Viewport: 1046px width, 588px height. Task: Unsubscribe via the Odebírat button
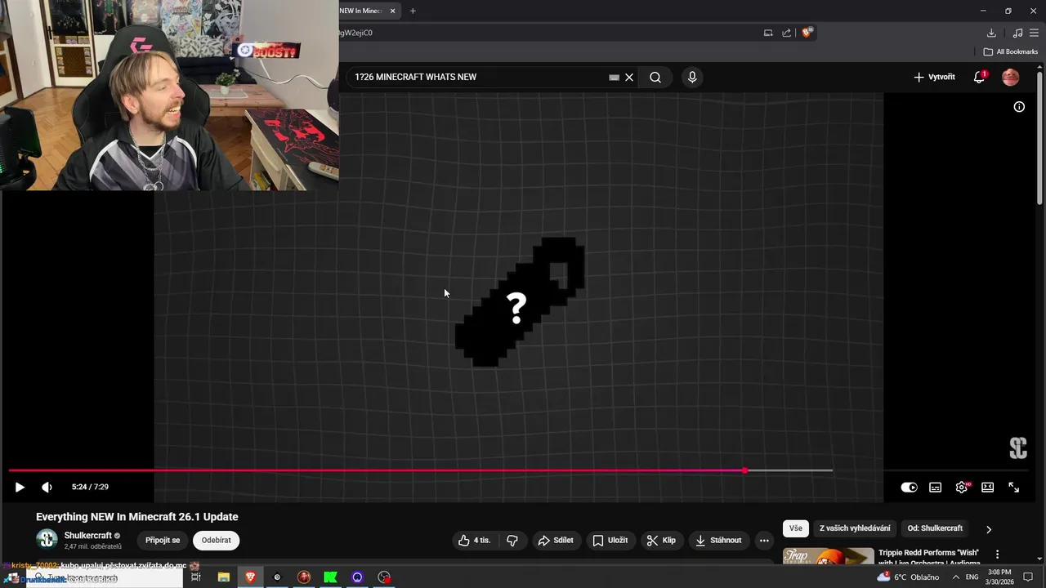pyautogui.click(x=217, y=541)
